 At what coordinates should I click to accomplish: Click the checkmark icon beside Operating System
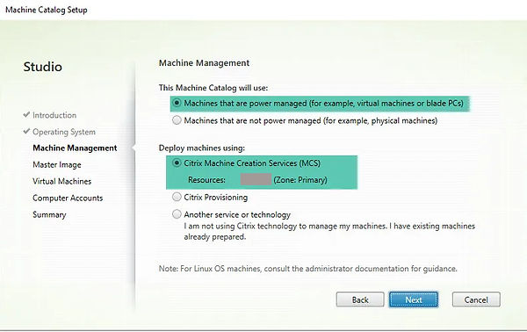pyautogui.click(x=26, y=131)
